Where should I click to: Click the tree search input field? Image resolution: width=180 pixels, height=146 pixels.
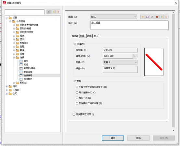coord(25,12)
